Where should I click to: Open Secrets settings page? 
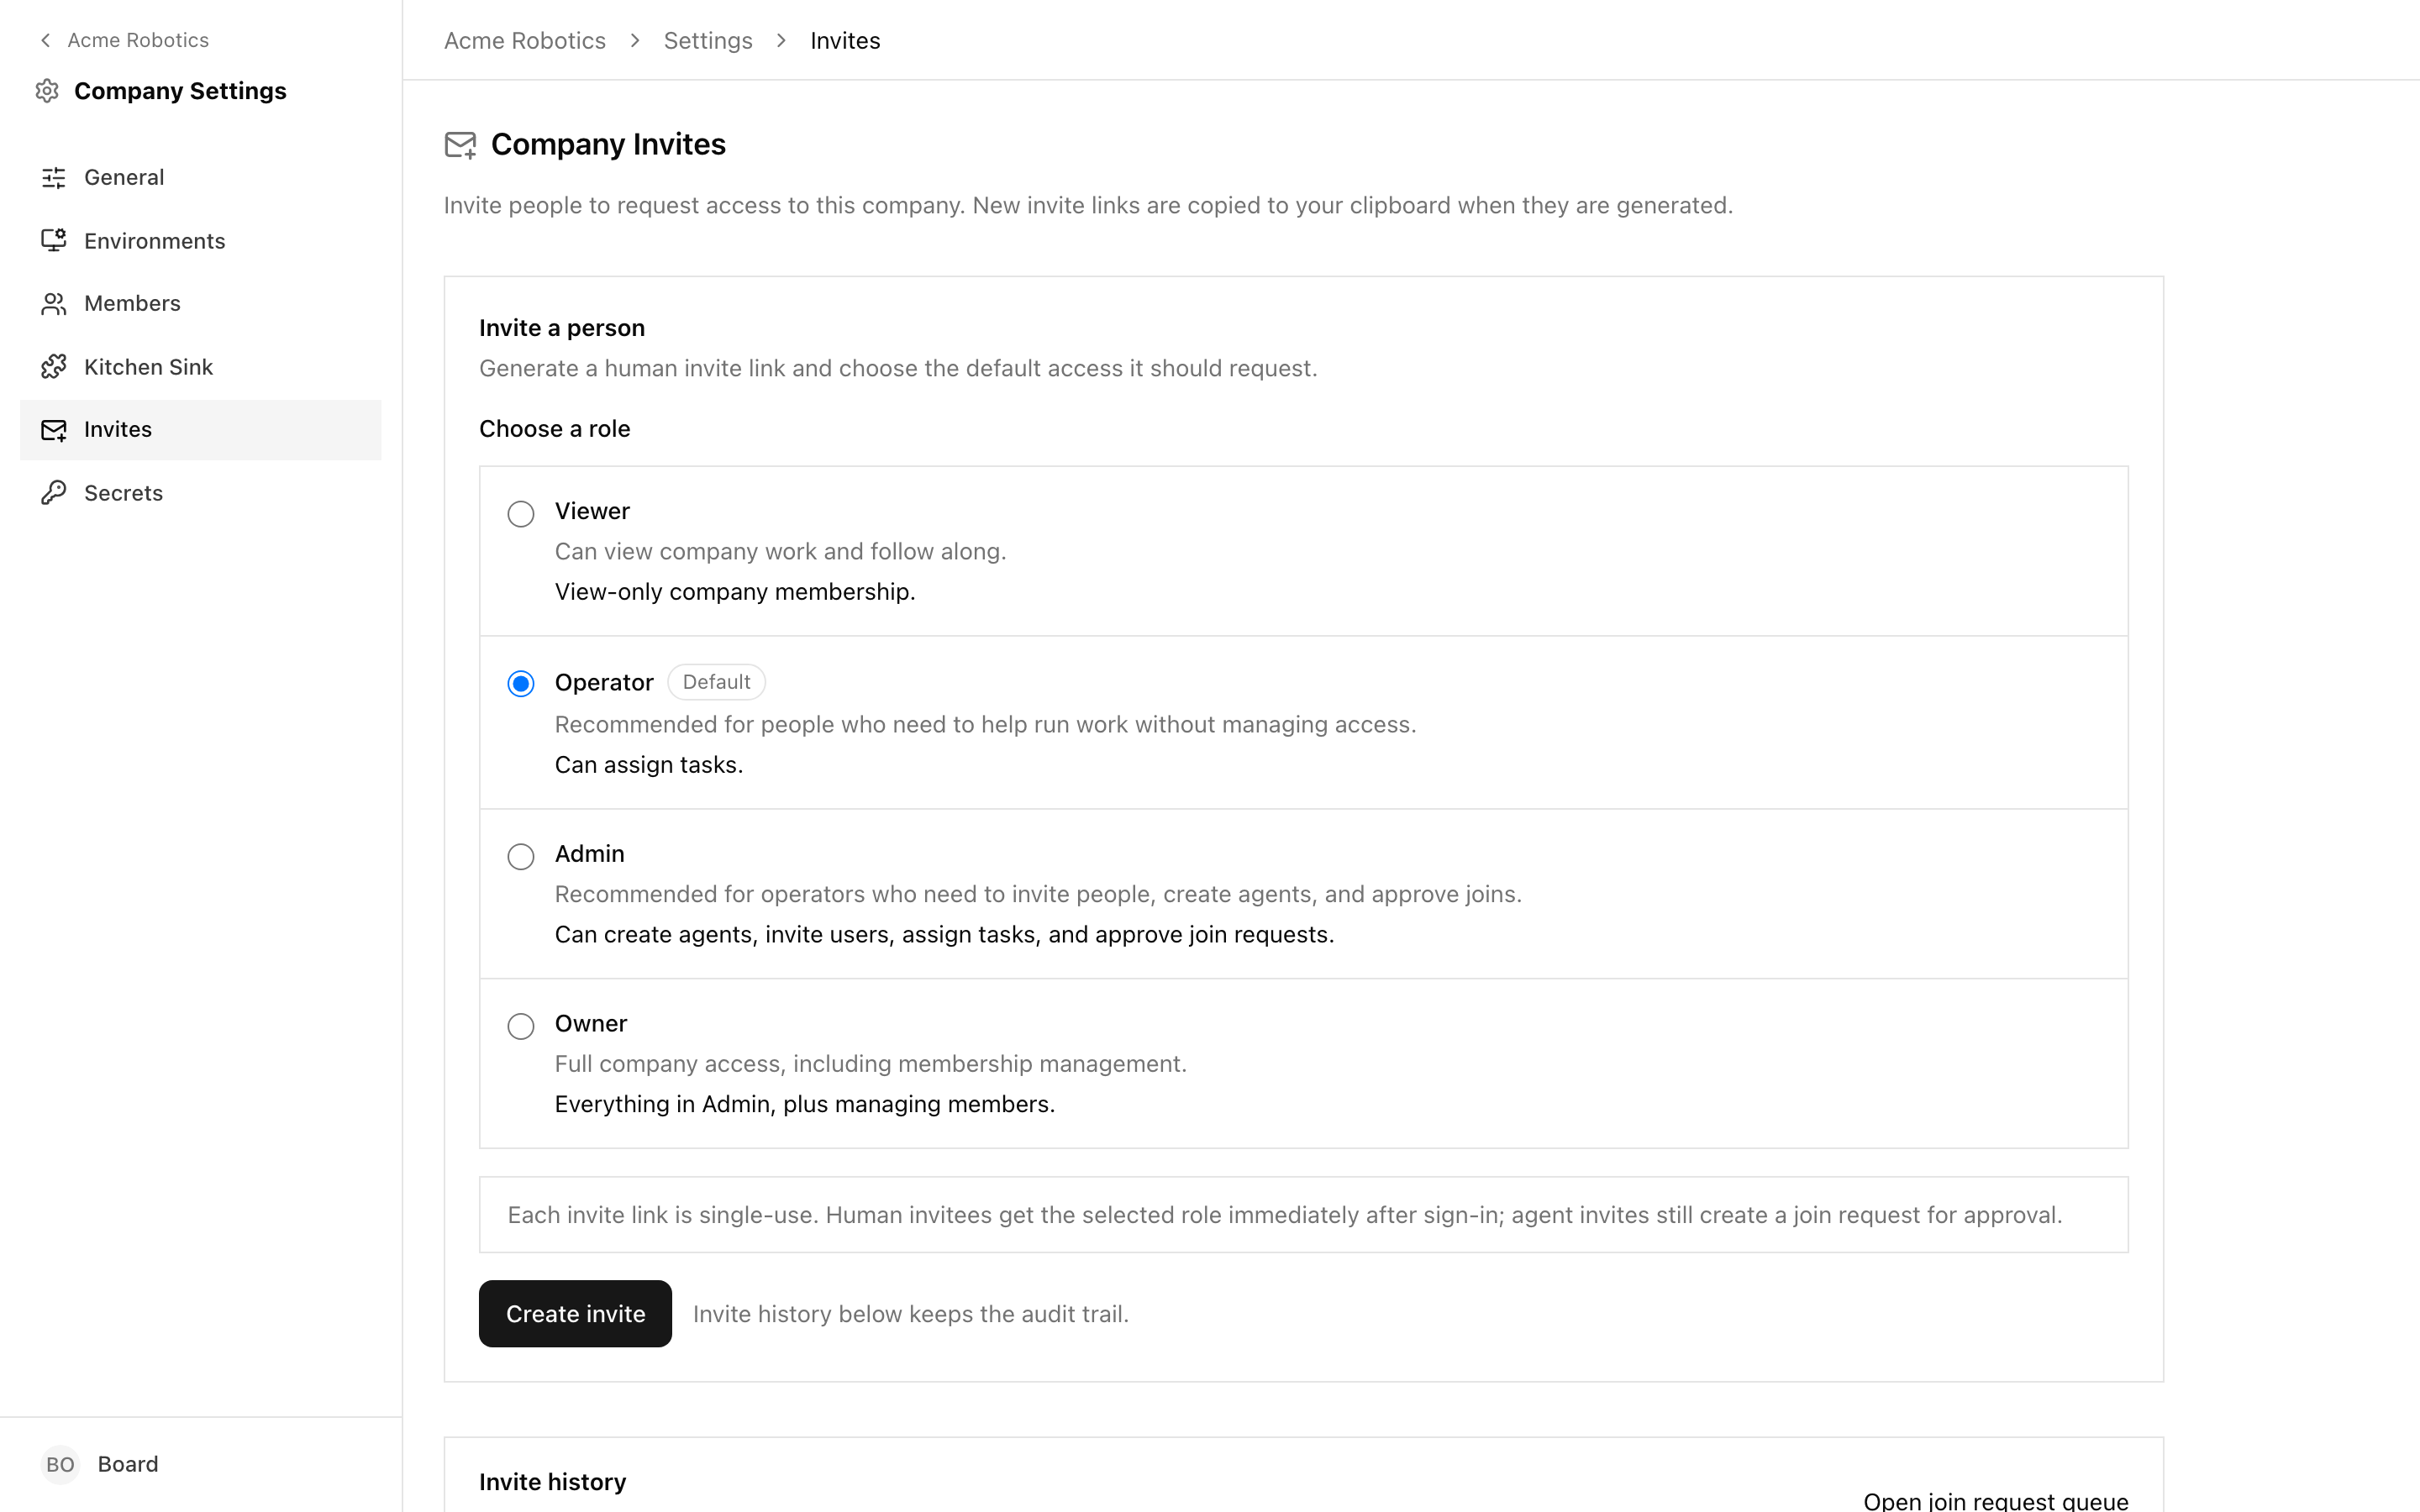pyautogui.click(x=200, y=493)
